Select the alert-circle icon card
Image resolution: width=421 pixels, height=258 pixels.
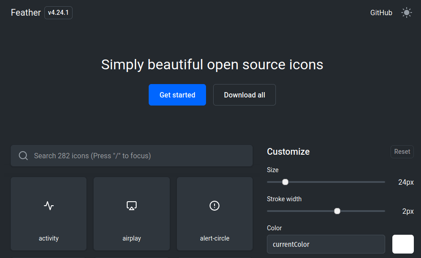point(215,213)
